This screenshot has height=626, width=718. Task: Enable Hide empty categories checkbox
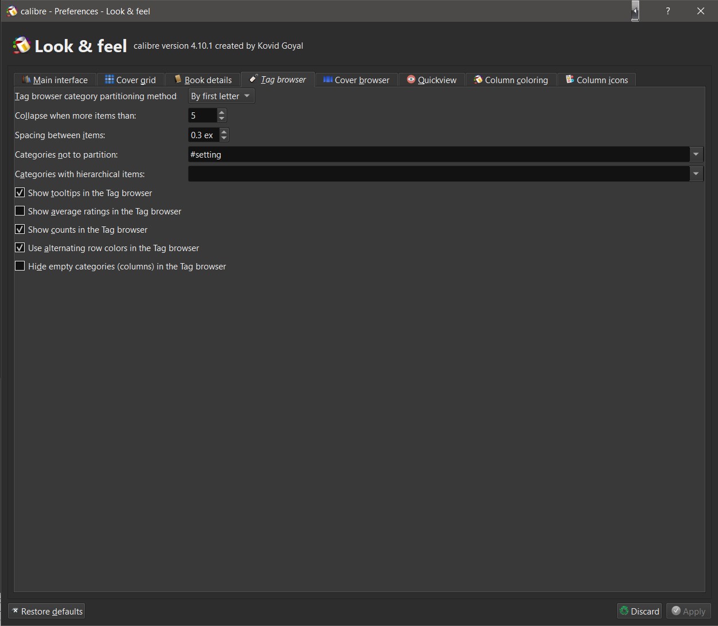pos(20,266)
